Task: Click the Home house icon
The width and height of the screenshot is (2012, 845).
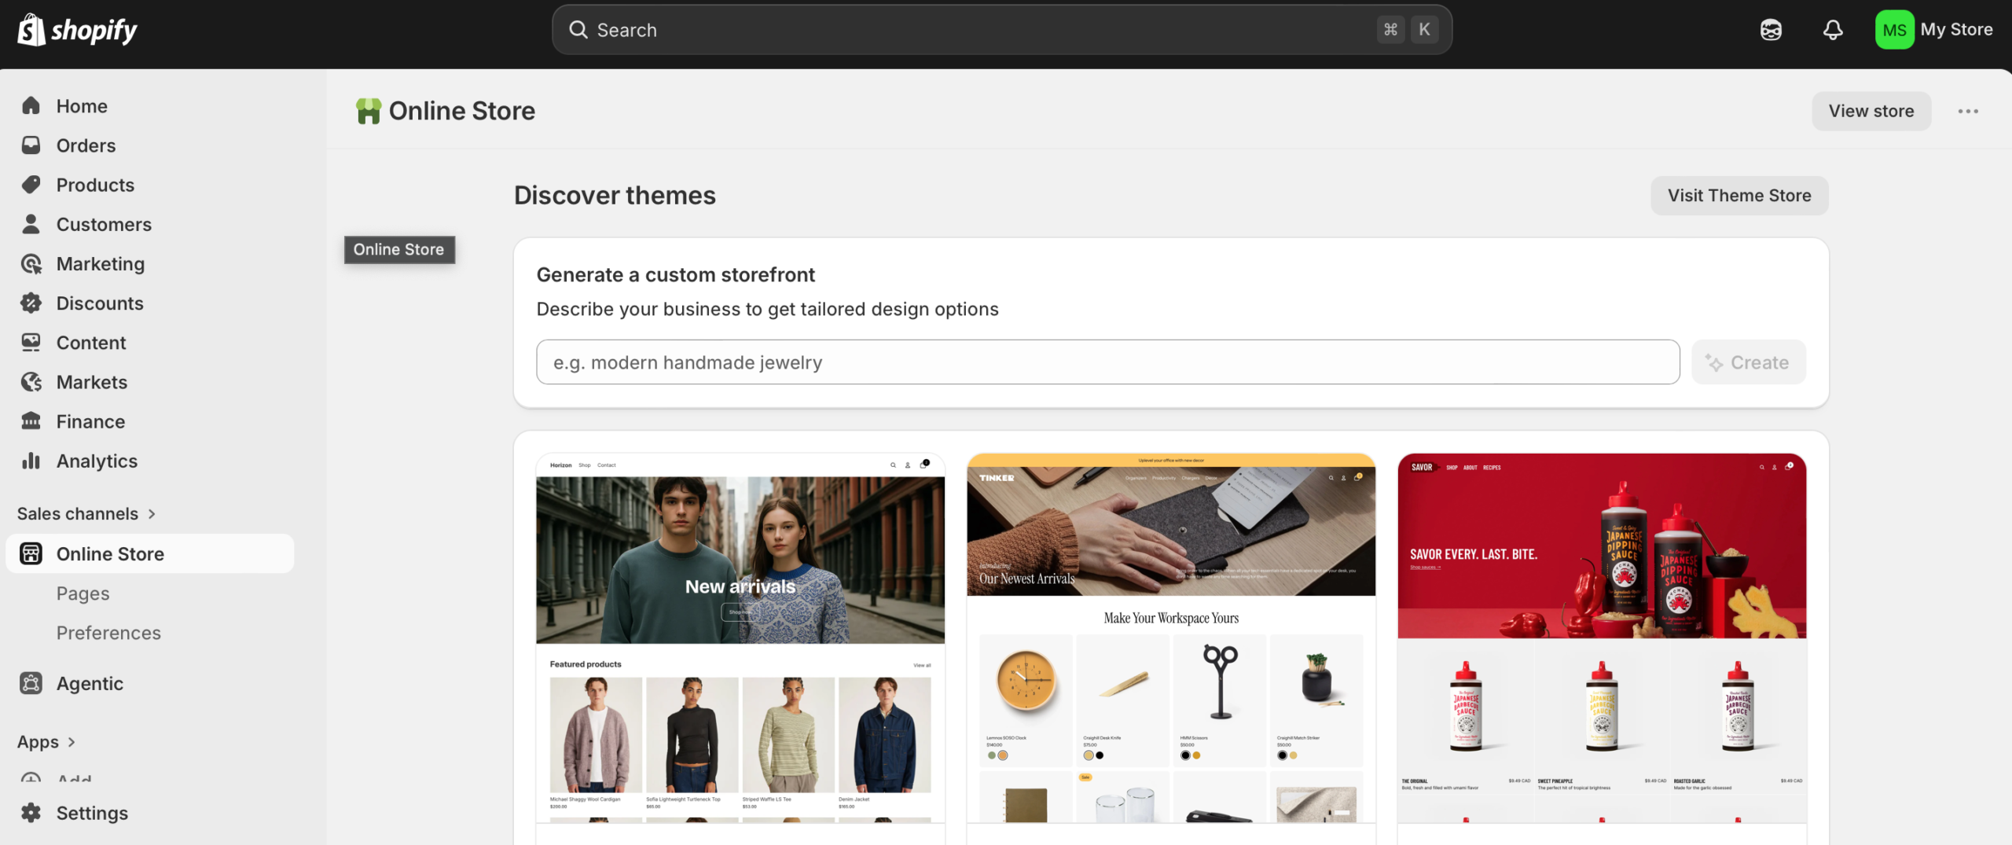Action: pyautogui.click(x=31, y=105)
